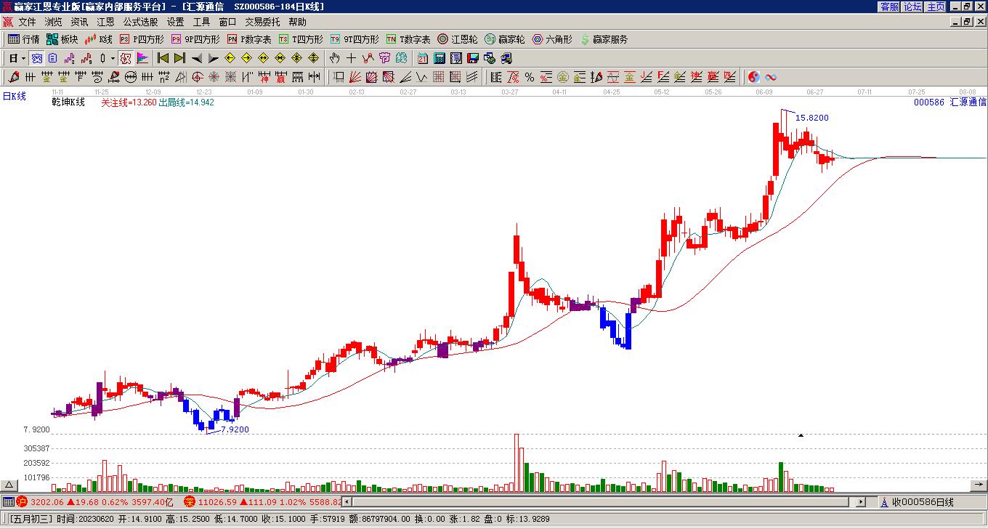Click the 7.9200 low price label
The height and width of the screenshot is (529, 988).
point(235,429)
